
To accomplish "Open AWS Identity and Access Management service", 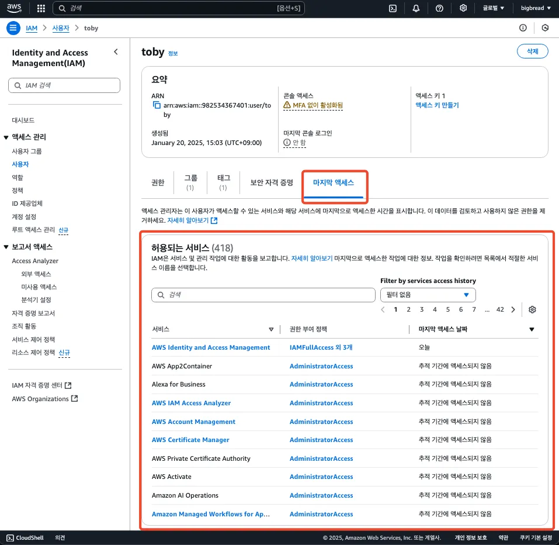I will point(211,347).
